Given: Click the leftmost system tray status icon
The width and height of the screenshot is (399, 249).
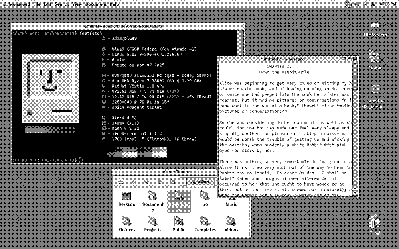Looking at the screenshot, I should coord(348,4).
